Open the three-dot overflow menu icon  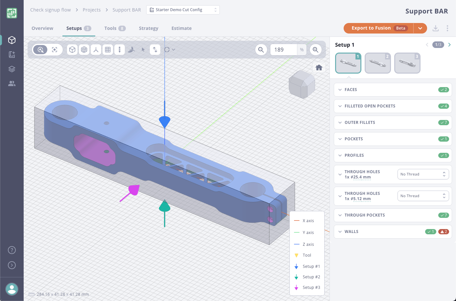(x=447, y=28)
